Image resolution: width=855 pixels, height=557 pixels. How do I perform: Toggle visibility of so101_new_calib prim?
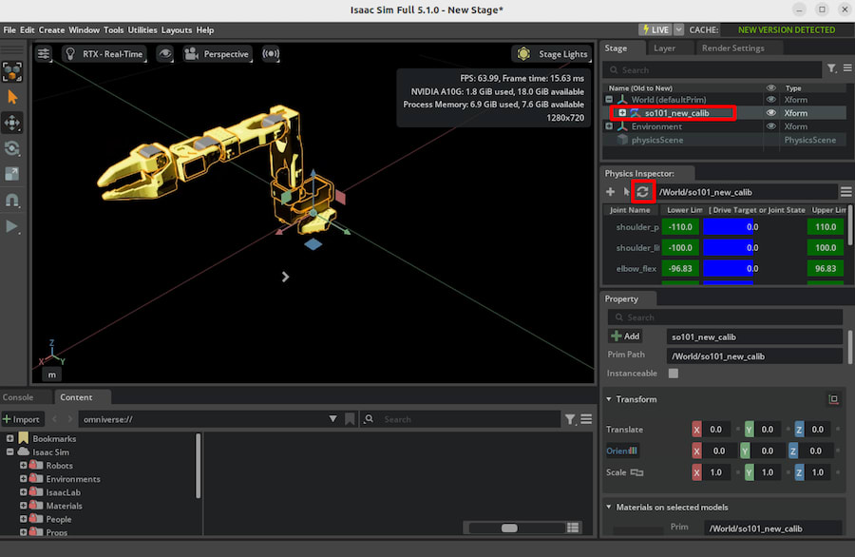point(770,113)
